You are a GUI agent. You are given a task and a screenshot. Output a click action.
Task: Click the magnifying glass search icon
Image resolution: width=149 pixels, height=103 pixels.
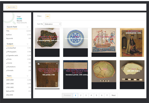coord(9,18)
